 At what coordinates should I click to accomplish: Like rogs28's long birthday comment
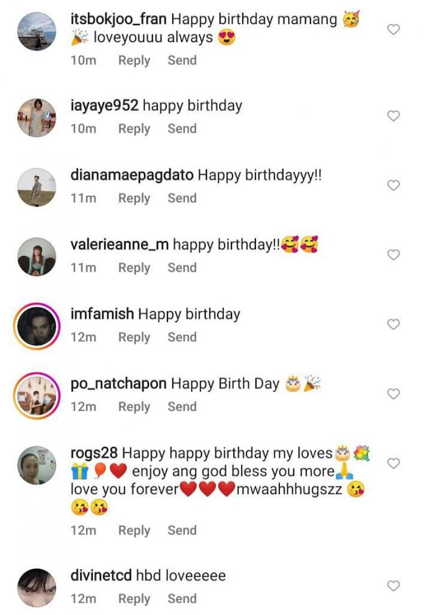(393, 463)
